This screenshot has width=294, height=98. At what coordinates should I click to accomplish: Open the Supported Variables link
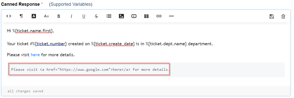click(x=71, y=4)
